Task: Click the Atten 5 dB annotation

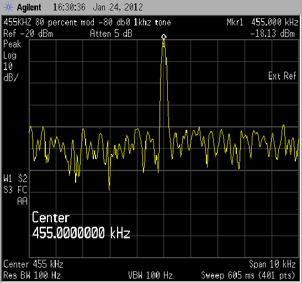Action: click(x=111, y=34)
